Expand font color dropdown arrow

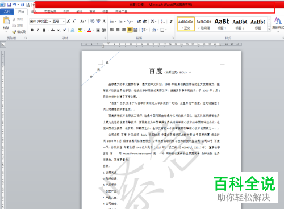coord(93,30)
